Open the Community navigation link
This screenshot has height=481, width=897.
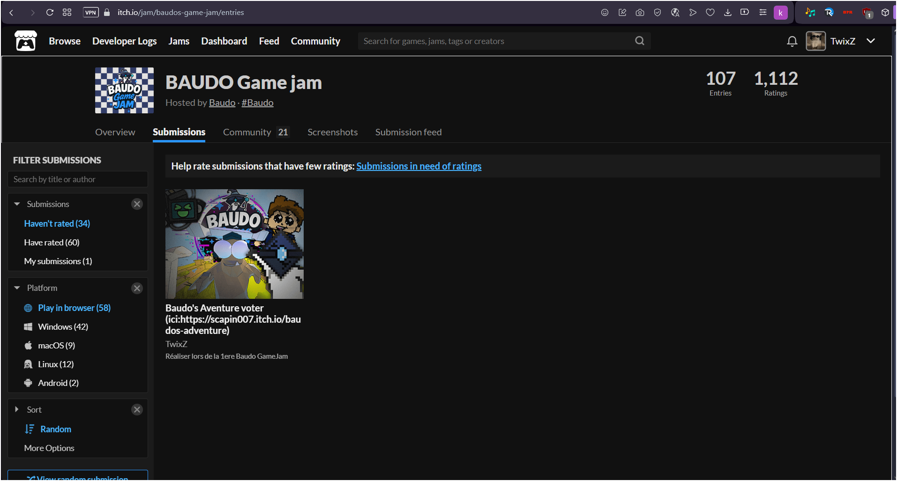click(315, 41)
